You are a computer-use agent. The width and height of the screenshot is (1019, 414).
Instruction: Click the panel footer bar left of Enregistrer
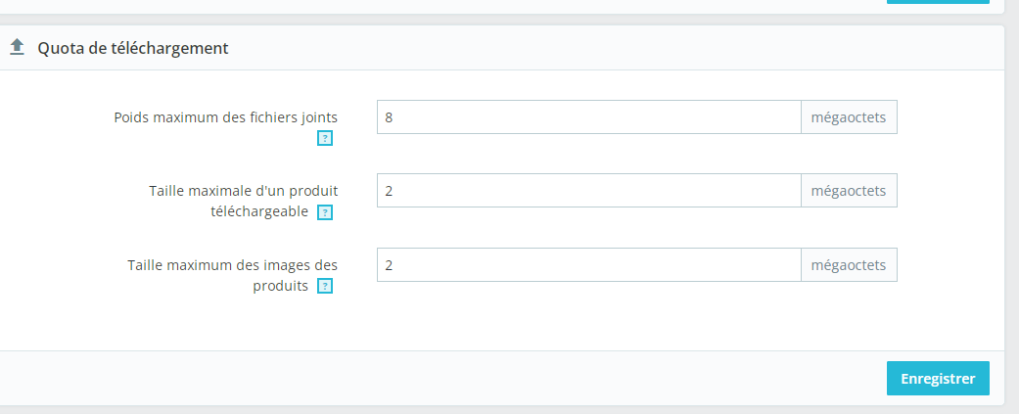(441, 378)
